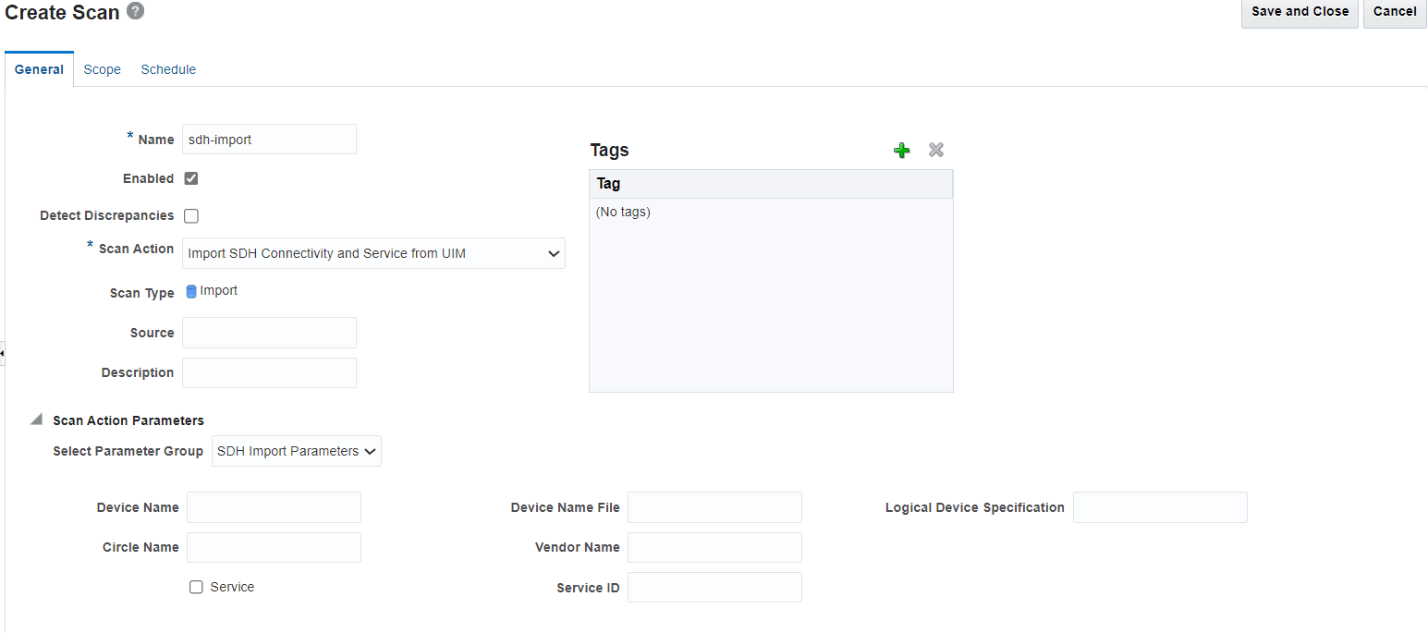Toggle the Enabled checkbox
Screen dimensions: 1428x633
(x=191, y=178)
